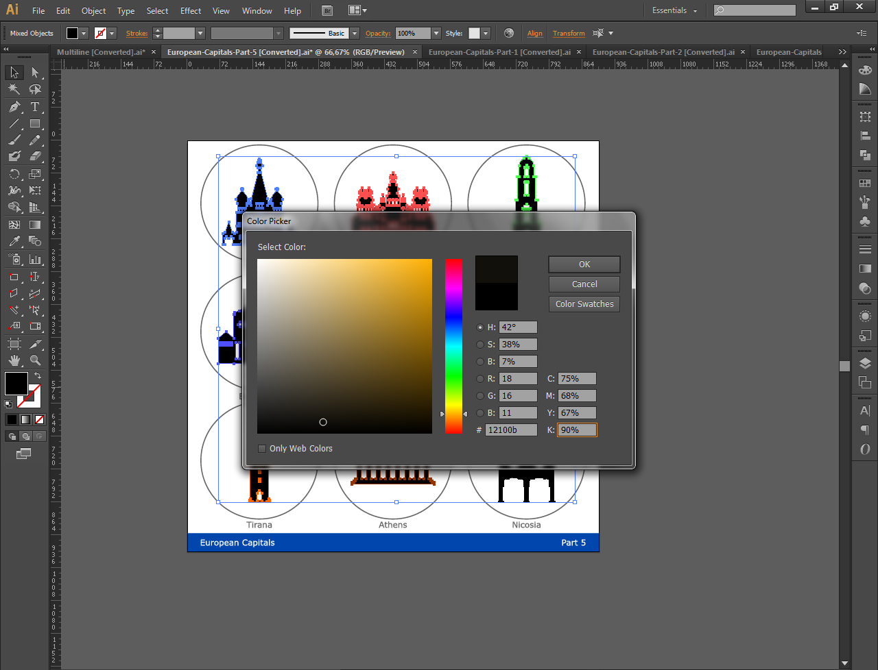Viewport: 878px width, 670px height.
Task: Switch to the European-Capitals-Part-1 tab
Action: [x=501, y=51]
